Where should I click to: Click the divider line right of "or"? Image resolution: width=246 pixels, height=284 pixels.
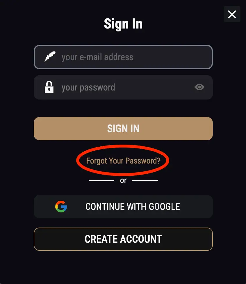(145, 180)
